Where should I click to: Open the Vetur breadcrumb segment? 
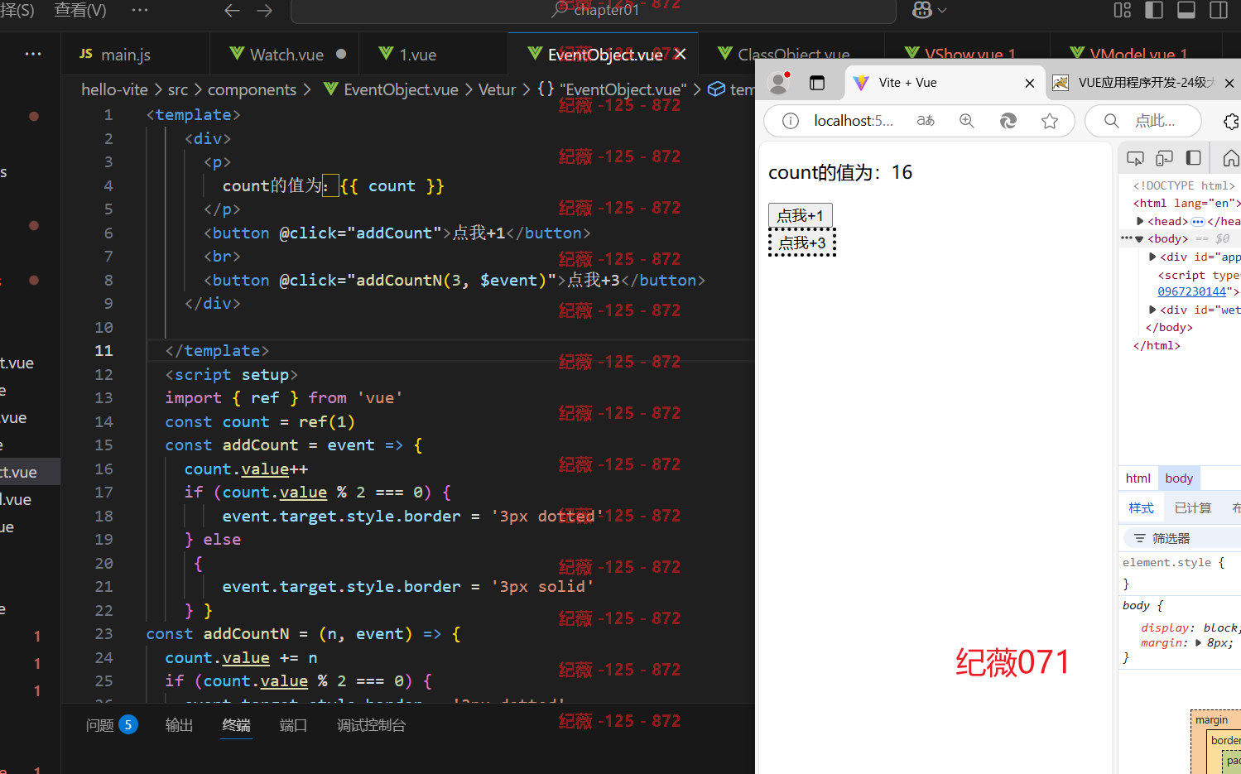point(497,89)
